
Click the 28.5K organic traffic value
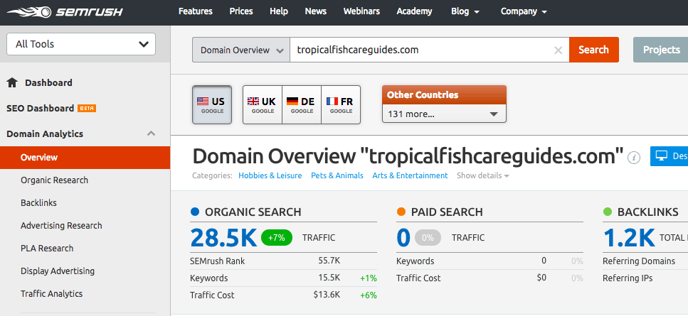pyautogui.click(x=223, y=238)
